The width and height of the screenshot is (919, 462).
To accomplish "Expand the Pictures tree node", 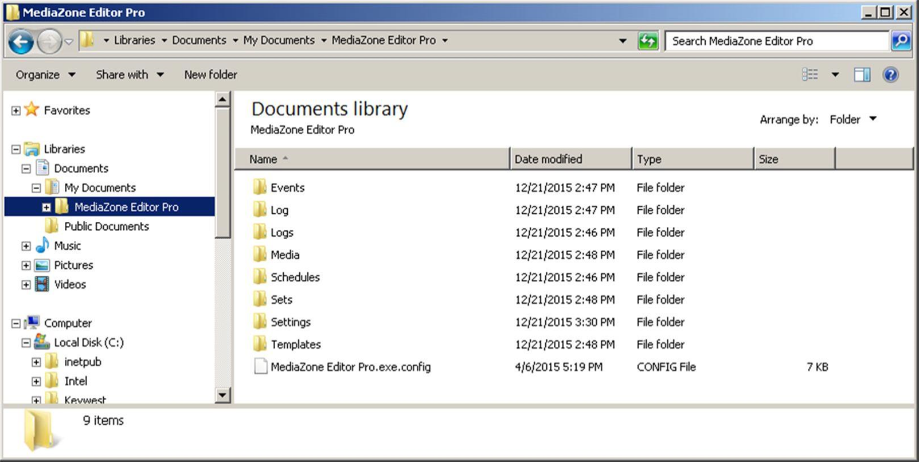I will pyautogui.click(x=26, y=265).
